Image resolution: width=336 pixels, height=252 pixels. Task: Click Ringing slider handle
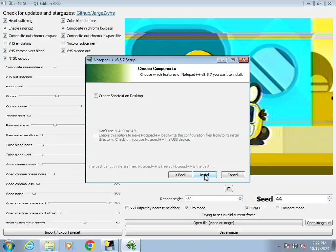pyautogui.click(x=57, y=96)
